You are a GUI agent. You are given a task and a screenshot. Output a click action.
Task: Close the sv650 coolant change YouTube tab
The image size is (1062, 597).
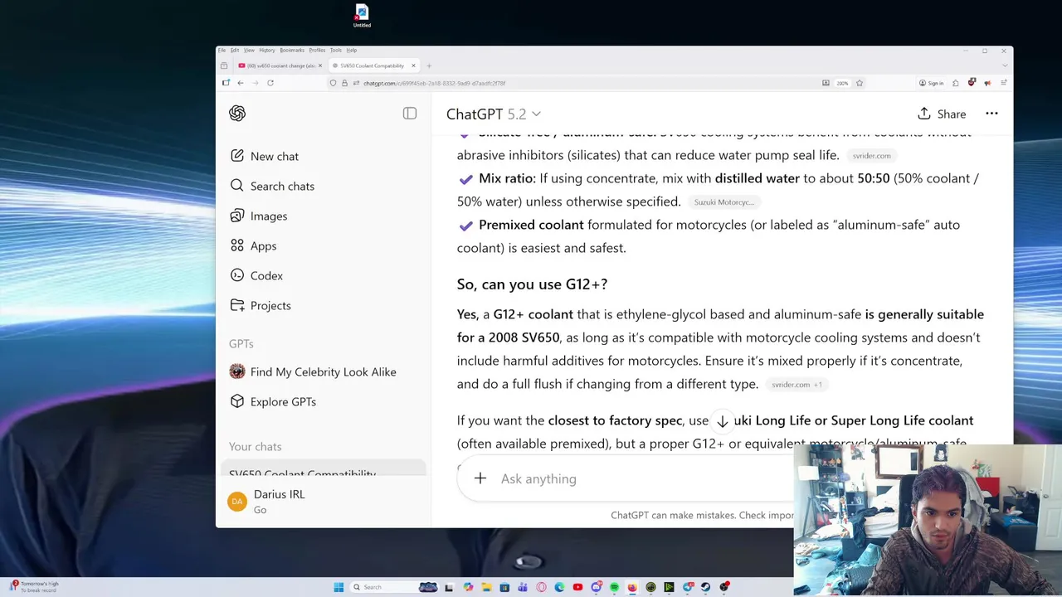[x=320, y=66]
